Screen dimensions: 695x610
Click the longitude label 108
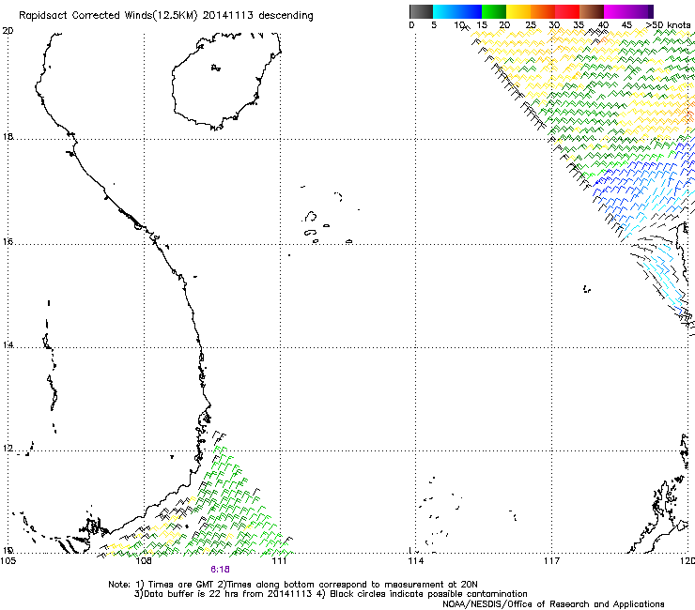click(x=143, y=561)
